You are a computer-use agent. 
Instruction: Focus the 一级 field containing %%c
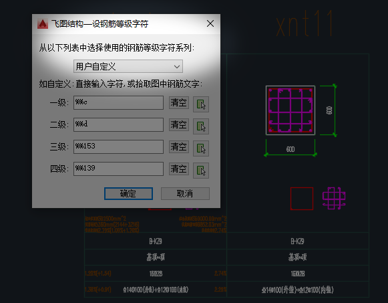(118, 102)
